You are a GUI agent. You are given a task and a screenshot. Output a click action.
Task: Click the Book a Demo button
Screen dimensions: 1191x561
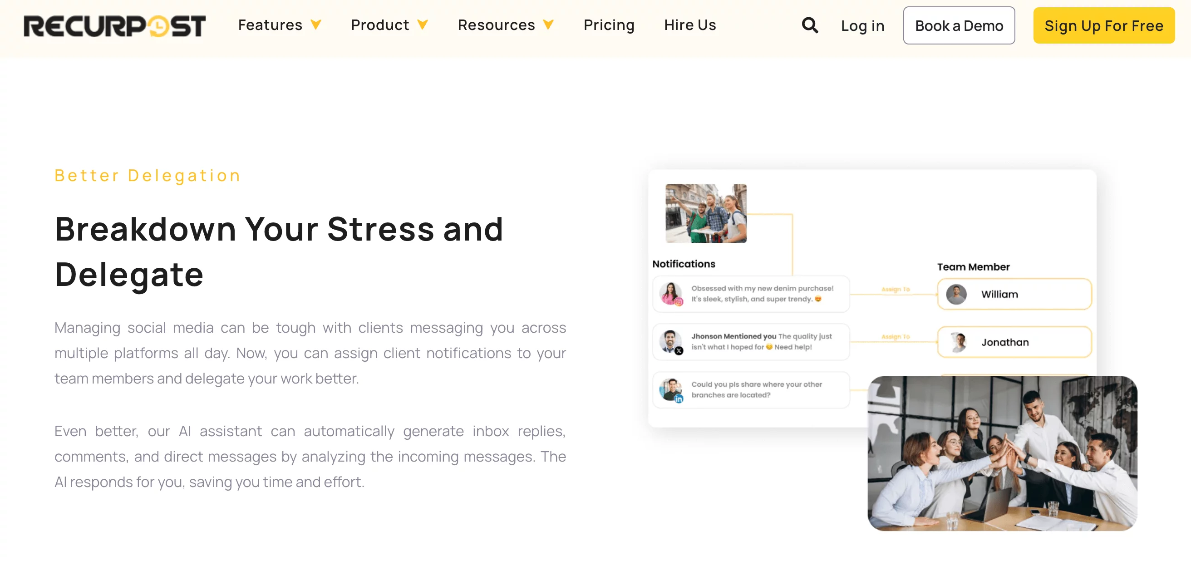click(960, 25)
